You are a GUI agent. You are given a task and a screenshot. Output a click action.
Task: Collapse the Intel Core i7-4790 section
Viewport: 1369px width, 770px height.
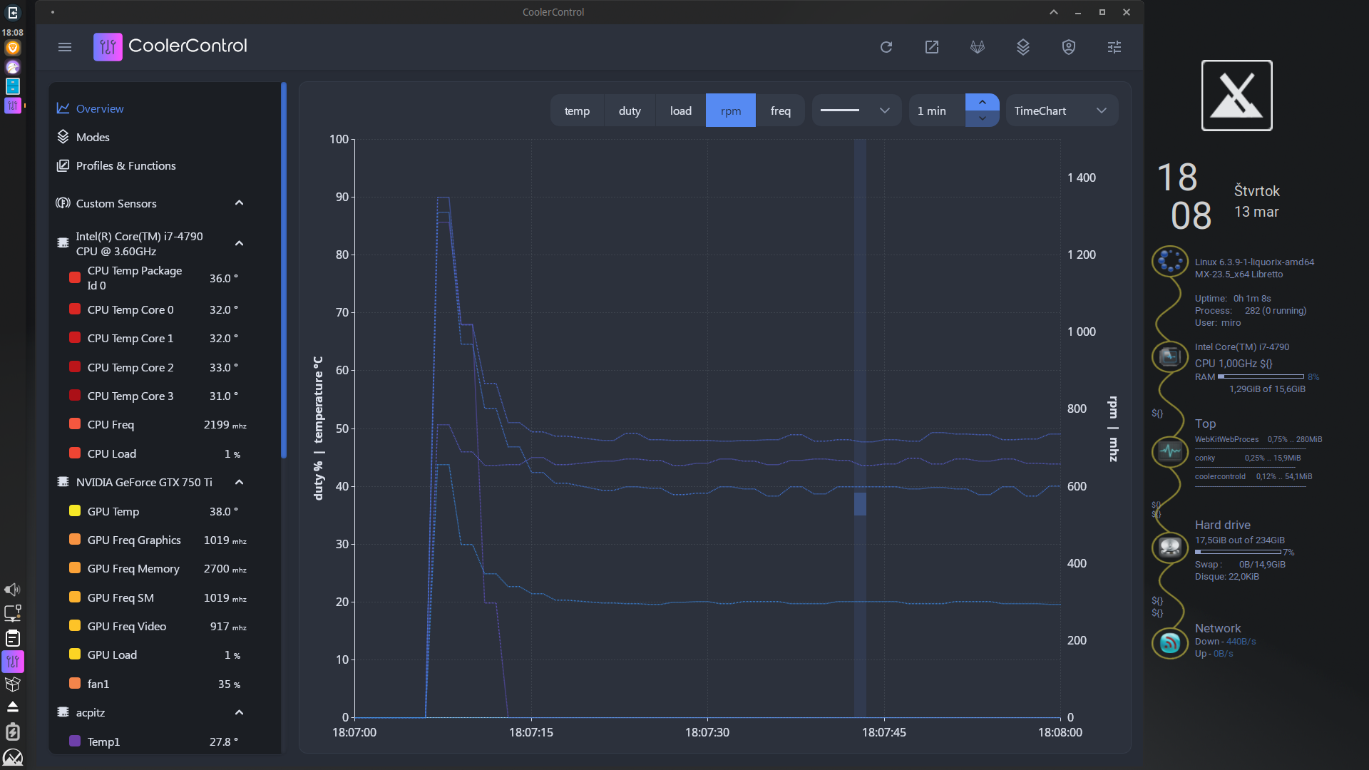pyautogui.click(x=240, y=244)
